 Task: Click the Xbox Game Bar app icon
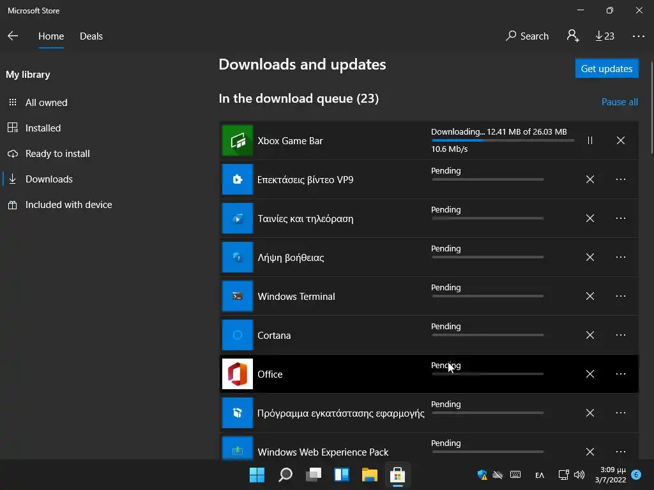238,140
